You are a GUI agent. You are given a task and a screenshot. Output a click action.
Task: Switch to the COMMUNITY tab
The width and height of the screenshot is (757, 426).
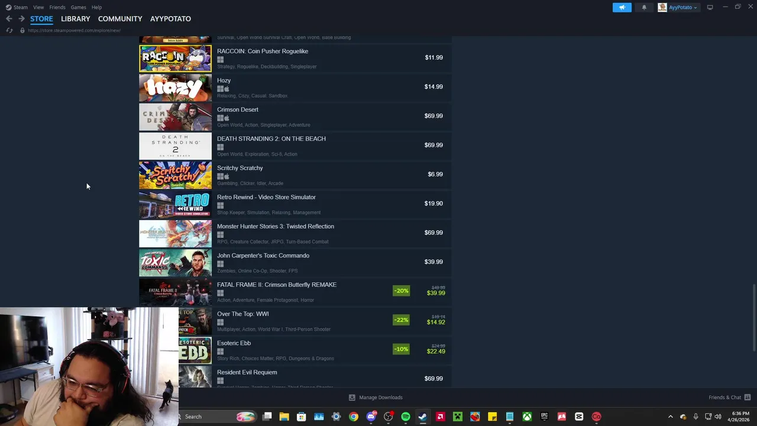pyautogui.click(x=120, y=19)
